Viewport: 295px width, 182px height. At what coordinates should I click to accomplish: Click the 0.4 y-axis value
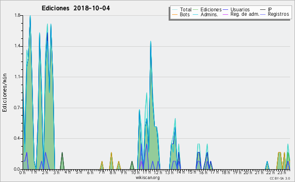pyautogui.click(x=17, y=138)
